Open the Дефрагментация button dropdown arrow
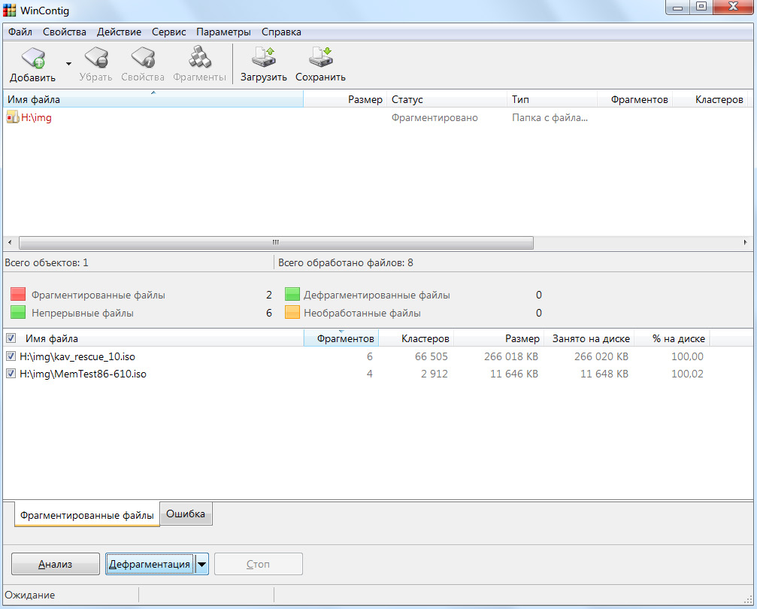 click(x=201, y=565)
